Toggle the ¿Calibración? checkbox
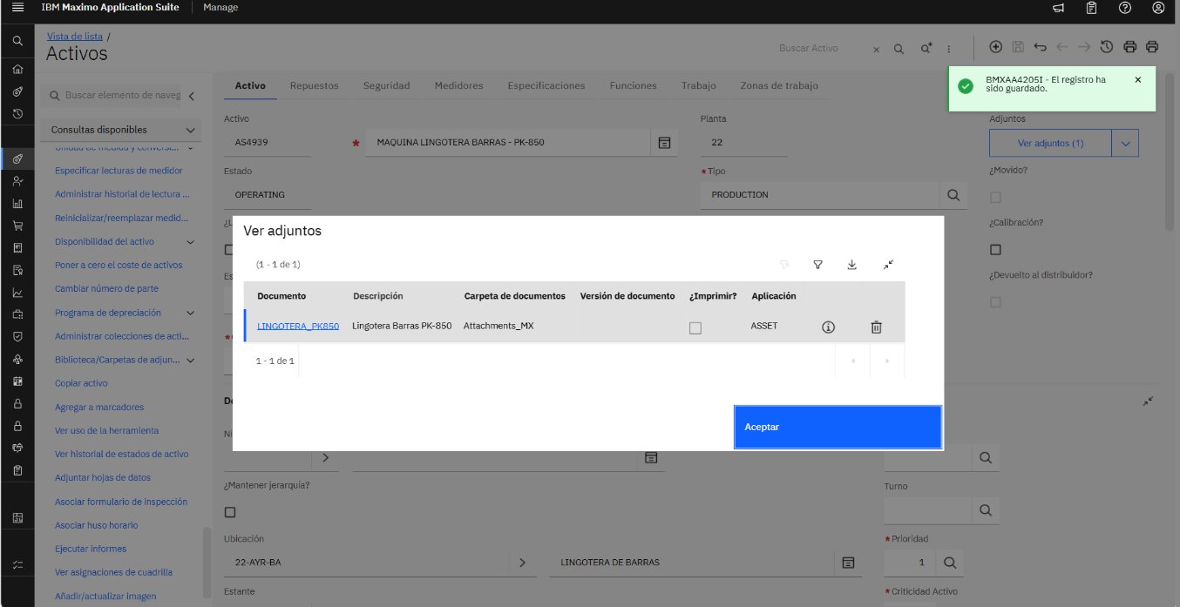 [995, 250]
